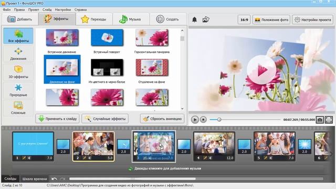336x189 pixels.
Task: Click the edit pencil on slide 4
Action: point(205,158)
